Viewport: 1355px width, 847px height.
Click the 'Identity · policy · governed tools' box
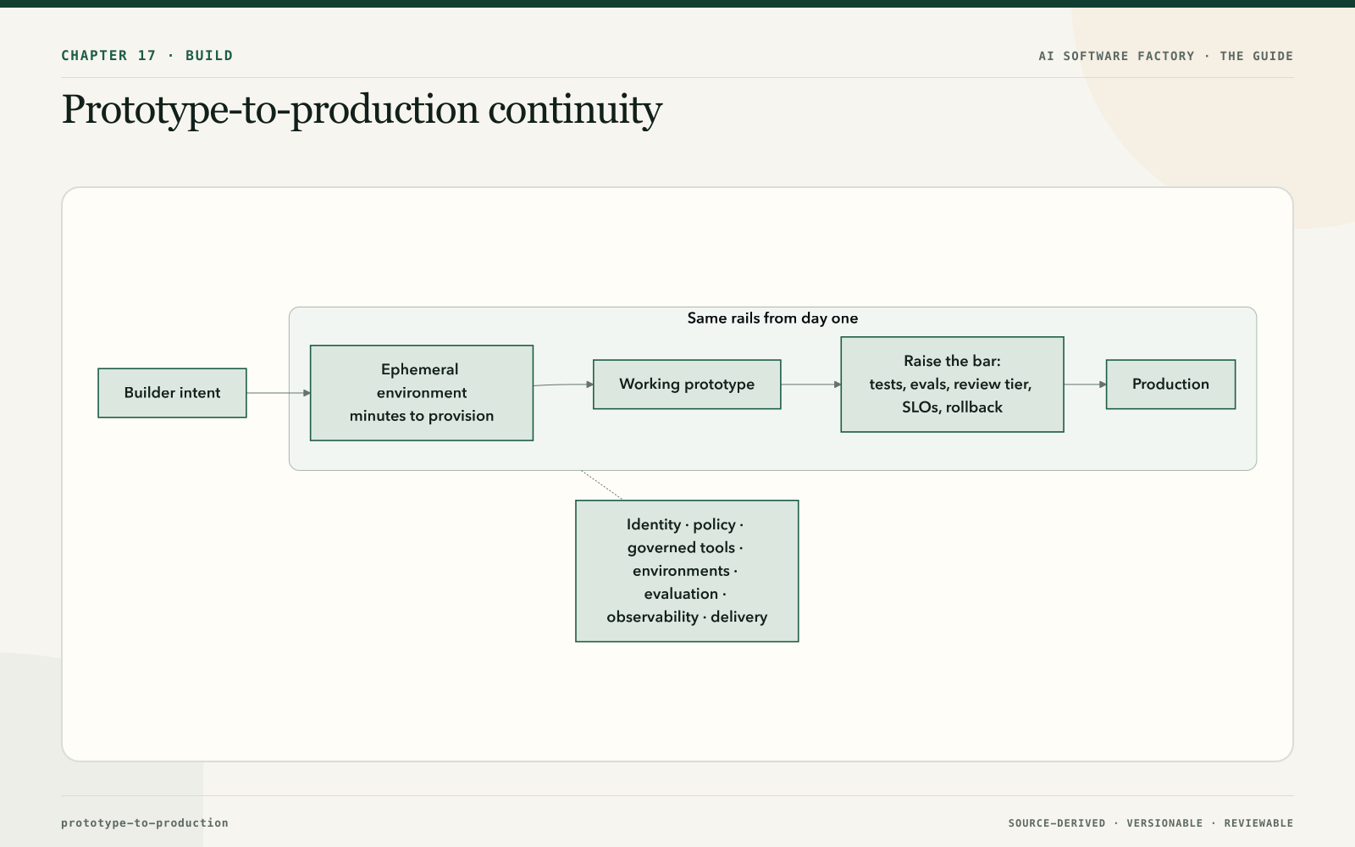click(687, 571)
